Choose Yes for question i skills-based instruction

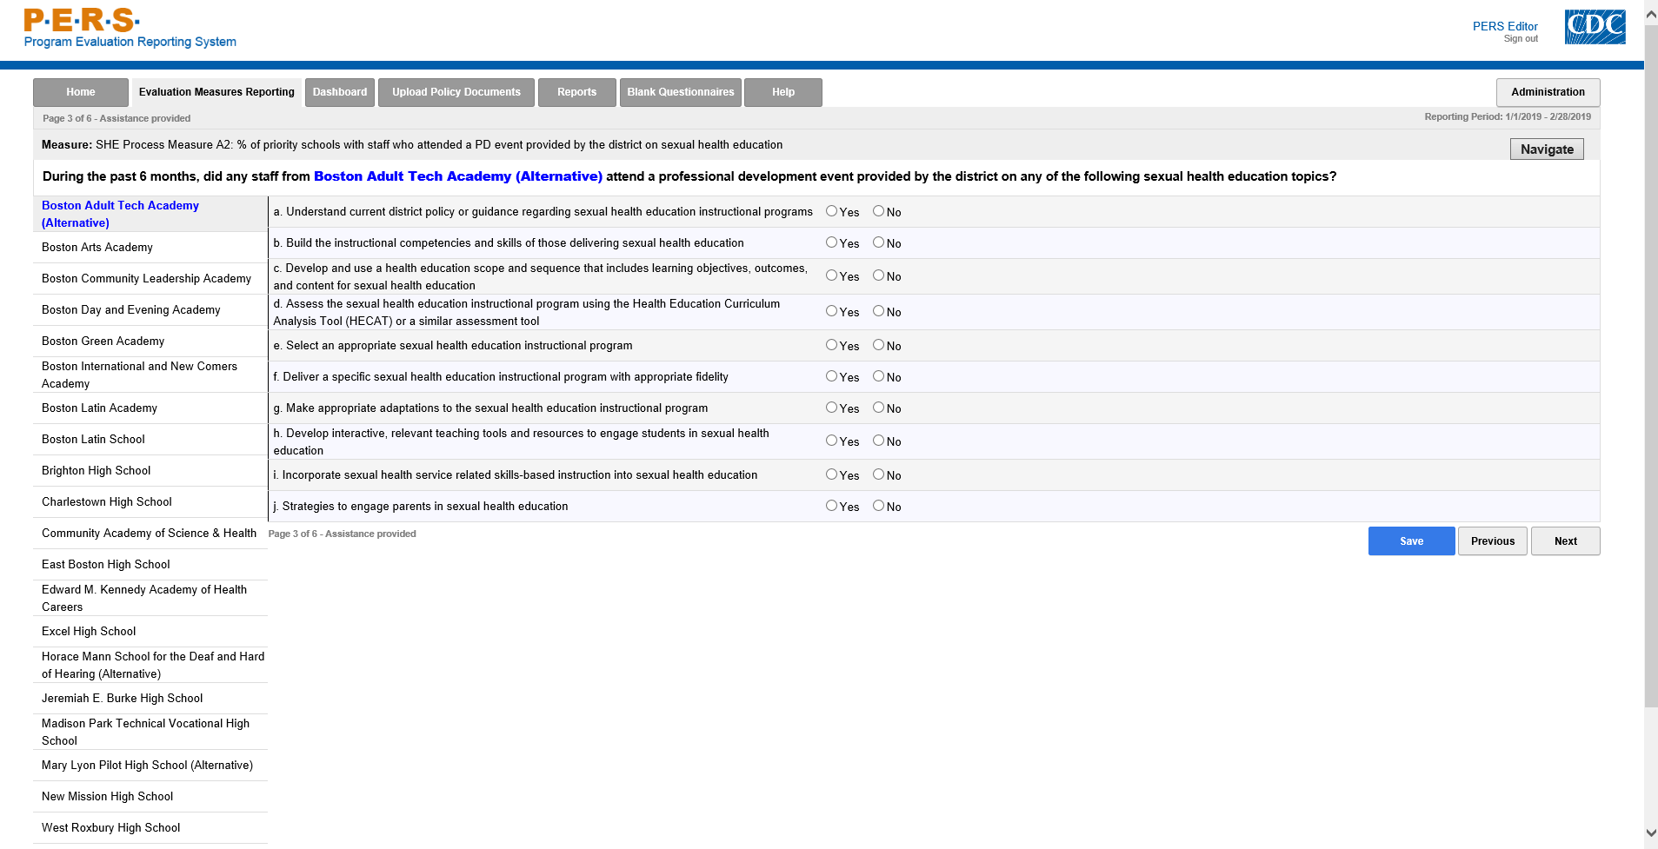point(832,474)
